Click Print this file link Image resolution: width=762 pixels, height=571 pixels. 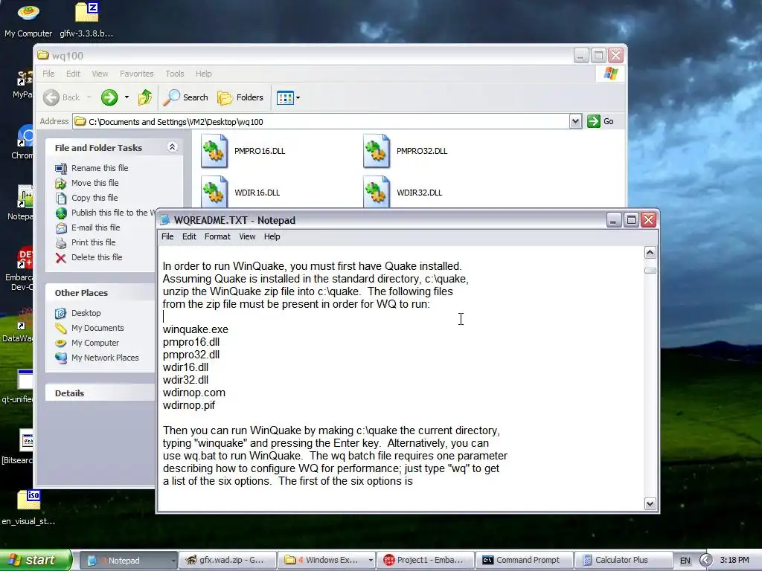[x=93, y=242]
